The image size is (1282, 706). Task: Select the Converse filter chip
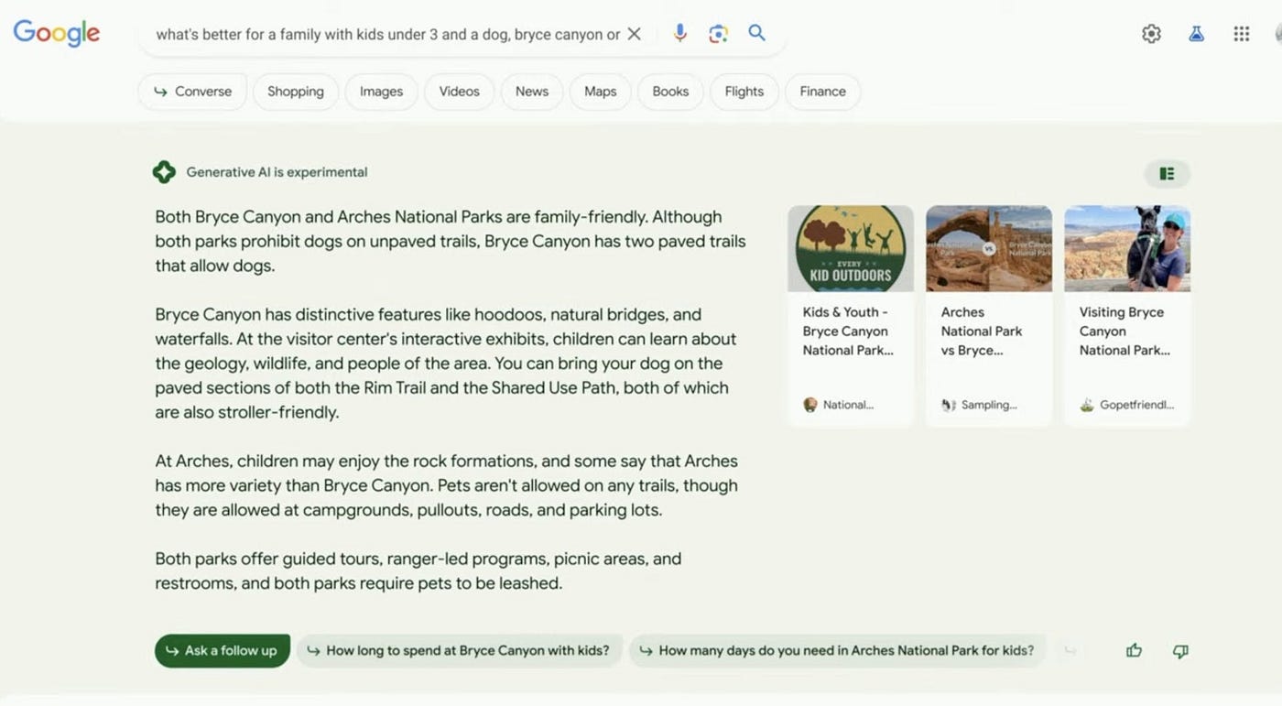(192, 92)
